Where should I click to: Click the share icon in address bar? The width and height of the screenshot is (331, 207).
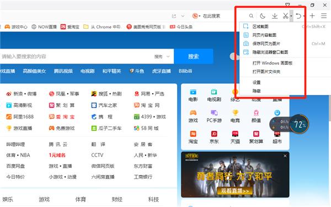(174, 16)
